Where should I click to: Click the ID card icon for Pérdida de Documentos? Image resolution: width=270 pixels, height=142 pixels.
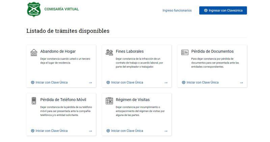tap(185, 52)
